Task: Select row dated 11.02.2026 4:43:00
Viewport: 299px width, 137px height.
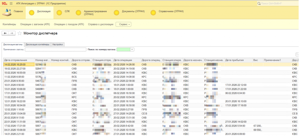Action: (151, 97)
